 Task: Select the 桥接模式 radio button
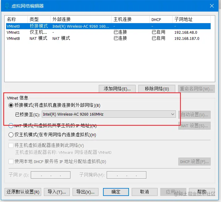[x=11, y=105]
